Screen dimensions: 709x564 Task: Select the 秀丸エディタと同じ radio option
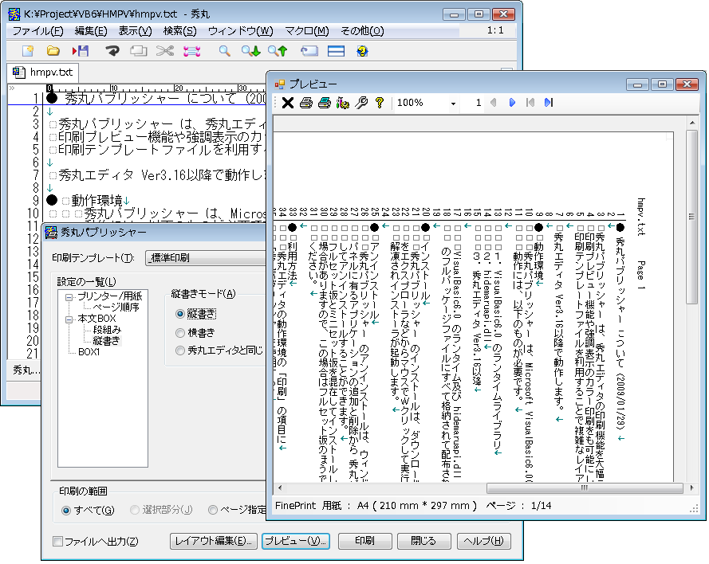(180, 351)
